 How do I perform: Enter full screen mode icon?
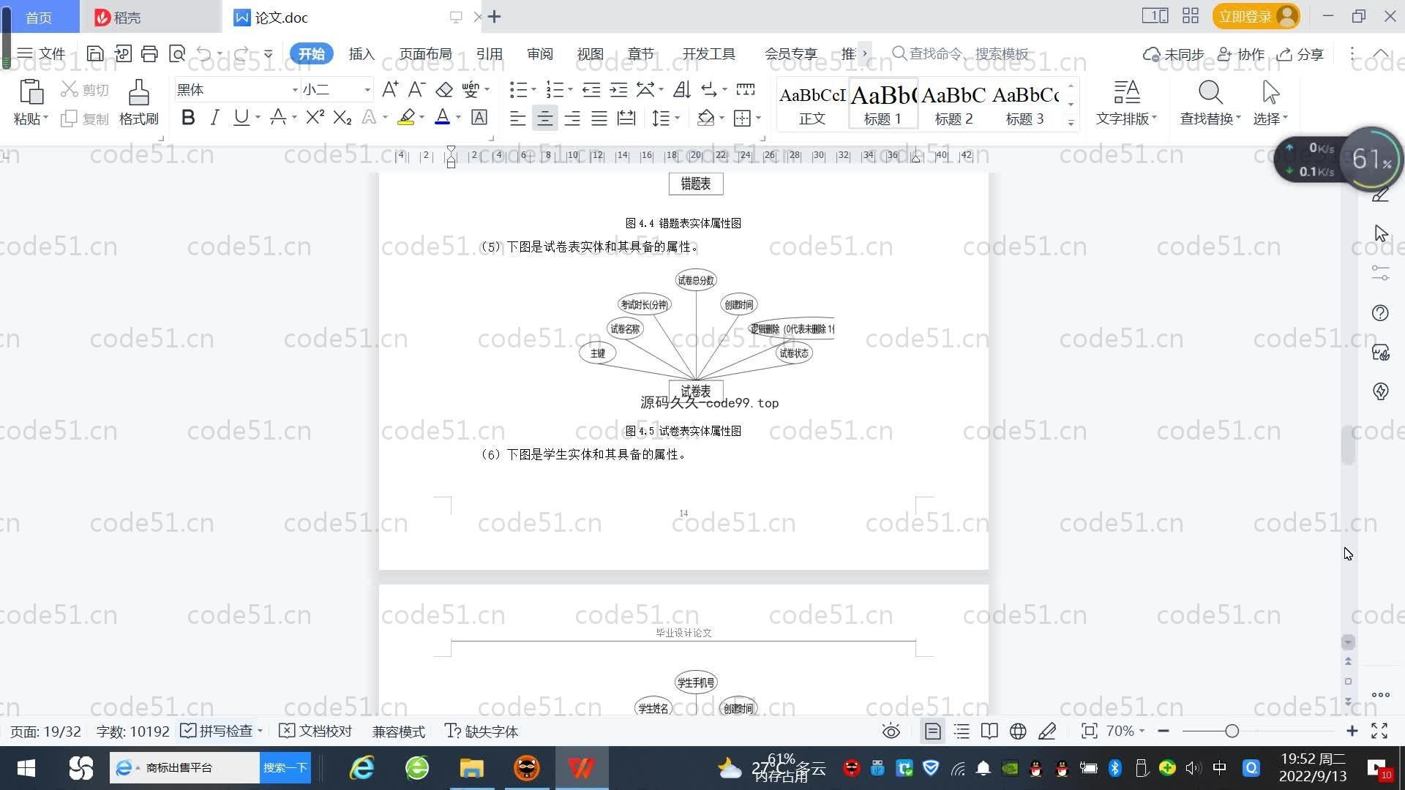coord(1379,731)
